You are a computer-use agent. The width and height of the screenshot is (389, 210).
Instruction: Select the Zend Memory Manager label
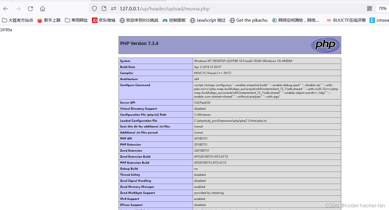137,187
